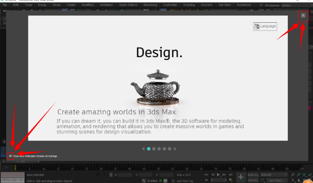
Task: Select the Pan View hand tool
Action: [299, 180]
